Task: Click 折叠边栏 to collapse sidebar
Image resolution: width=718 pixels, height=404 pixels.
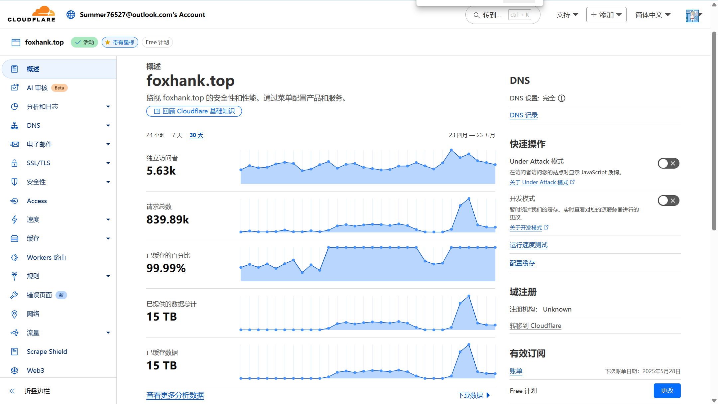Action: (x=37, y=391)
